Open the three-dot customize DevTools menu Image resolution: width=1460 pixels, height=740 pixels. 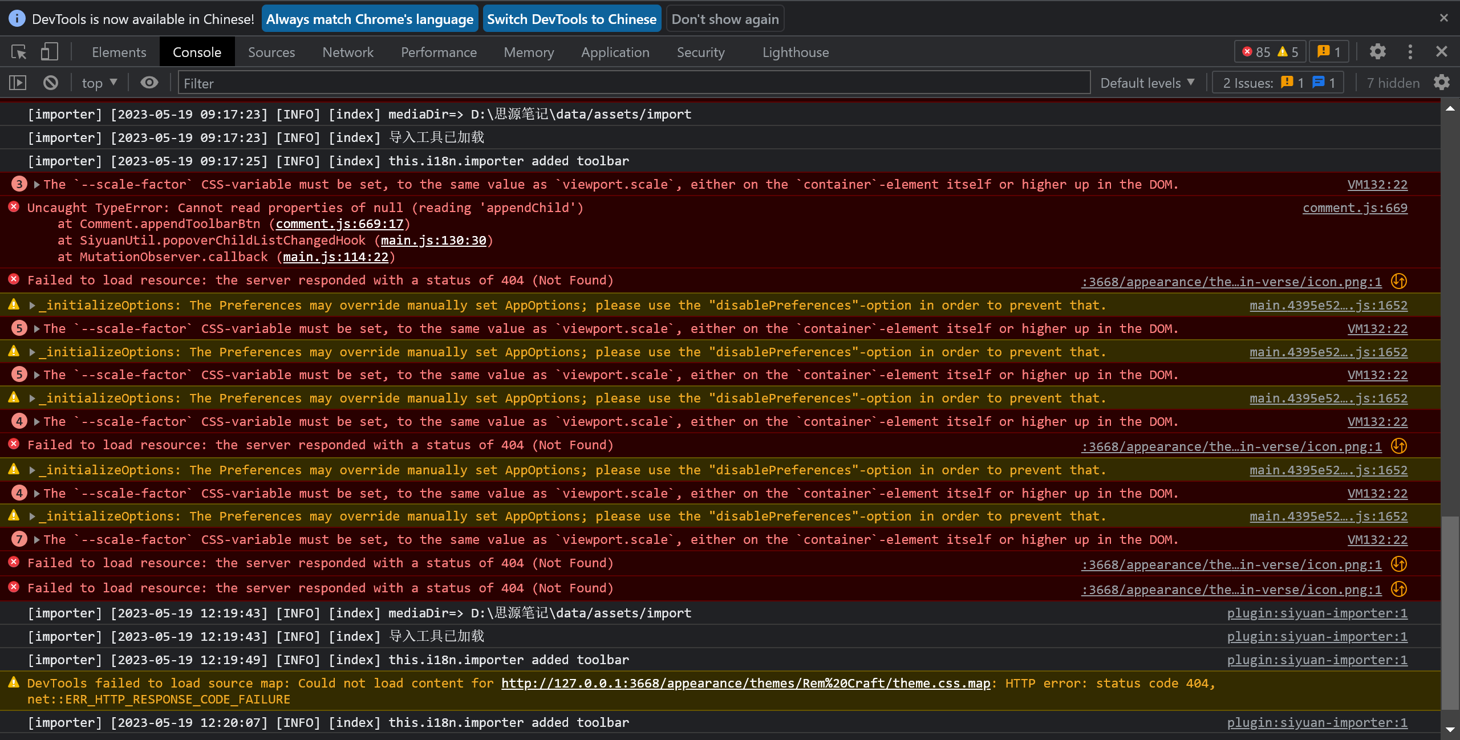1410,52
